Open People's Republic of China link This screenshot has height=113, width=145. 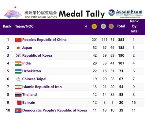pyautogui.click(x=44, y=40)
